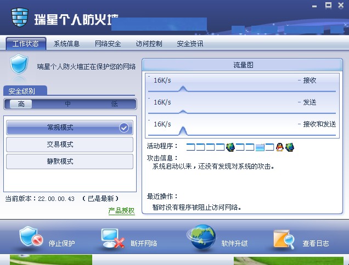349x265 pixels.
Task: Click the 发送 traffic graph
Action: [242, 106]
